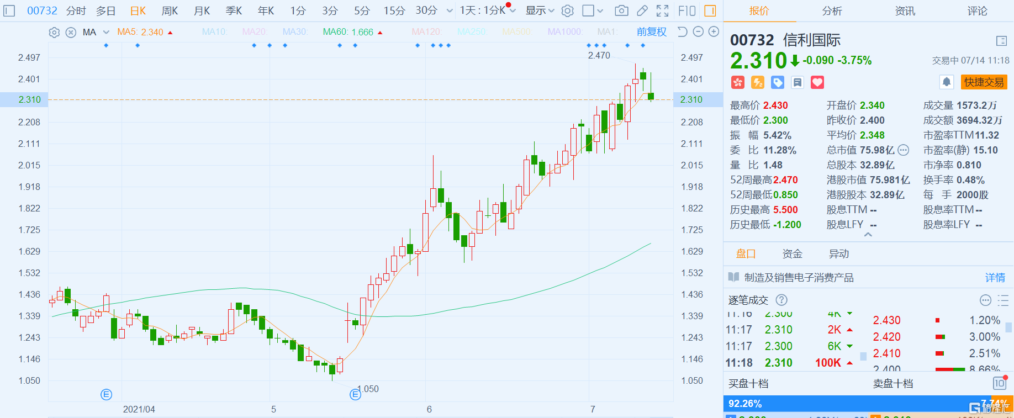The height and width of the screenshot is (418, 1014).
Task: Select the 15分 interval
Action: (394, 10)
